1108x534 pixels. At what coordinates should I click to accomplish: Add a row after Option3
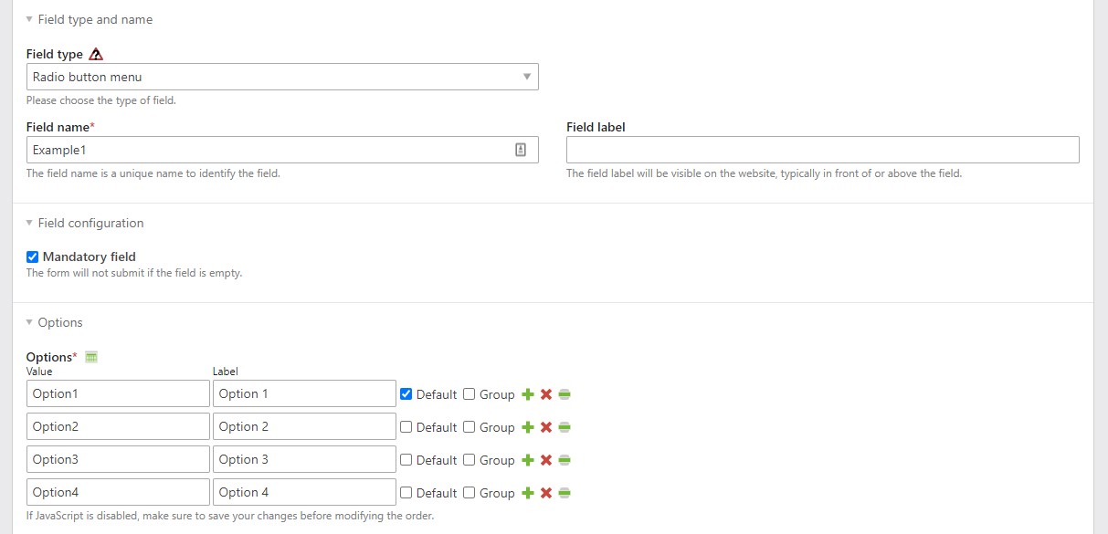(528, 460)
